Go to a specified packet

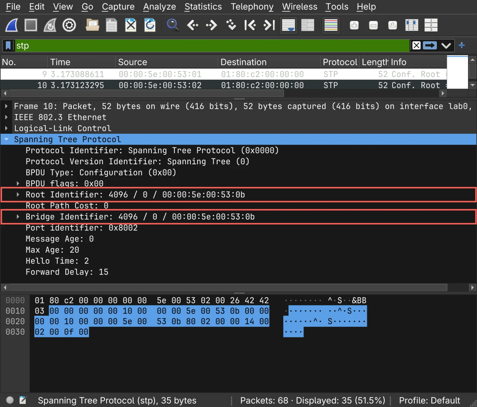tap(231, 25)
